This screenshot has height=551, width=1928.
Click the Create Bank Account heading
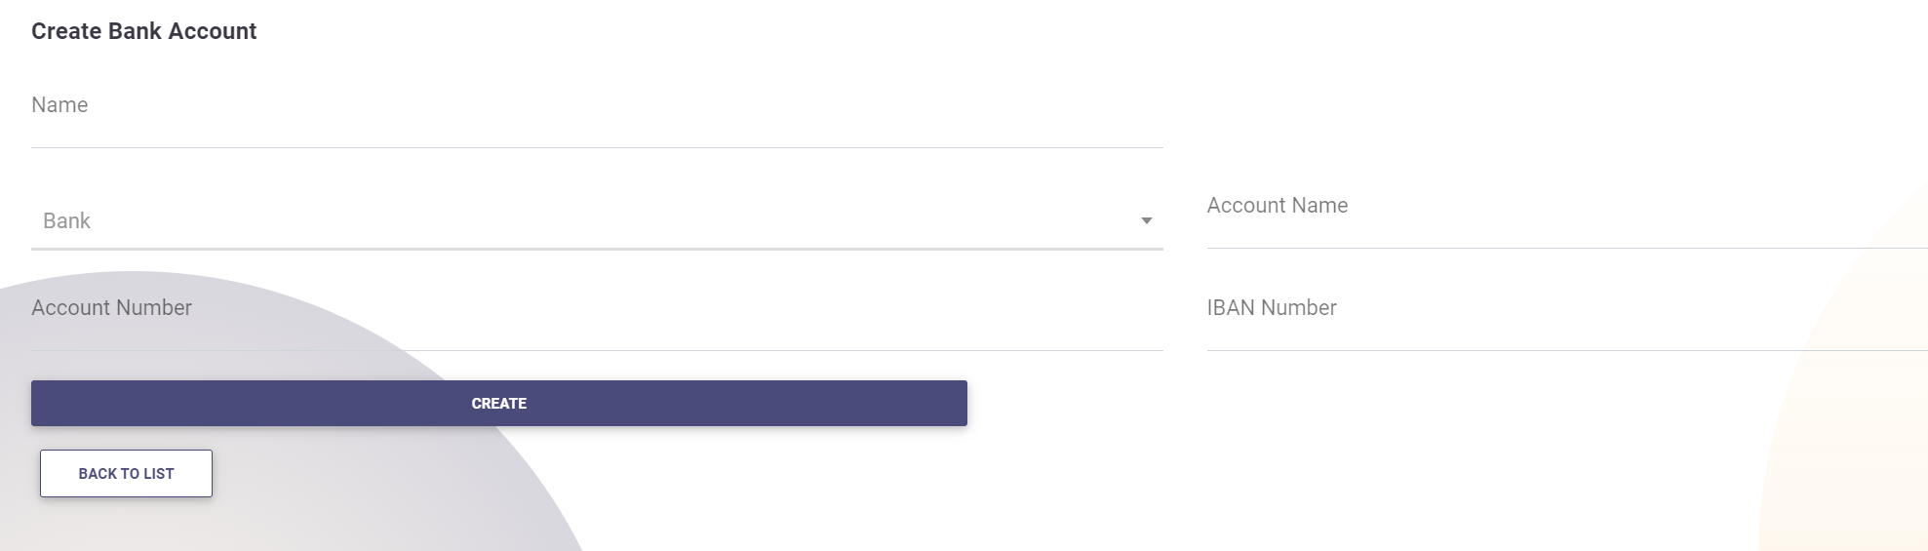144,31
